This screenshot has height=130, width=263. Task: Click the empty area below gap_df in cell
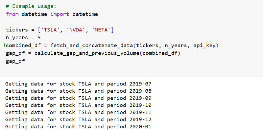[x=131, y=70]
